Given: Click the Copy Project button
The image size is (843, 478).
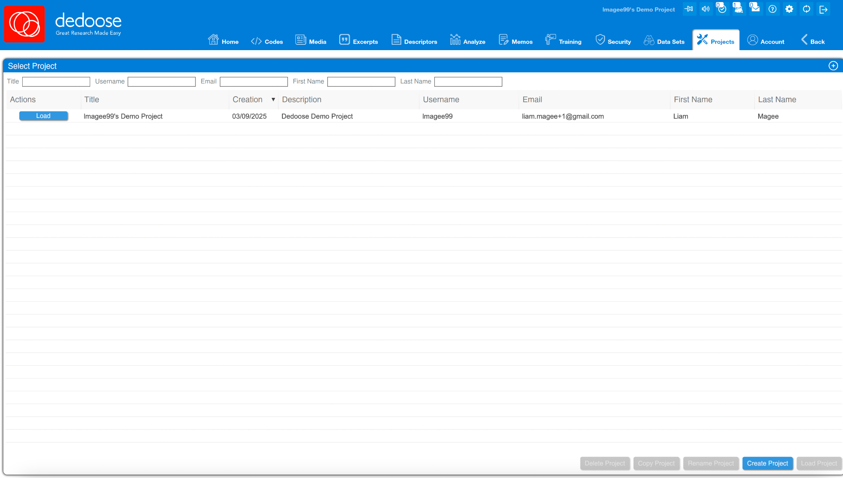Looking at the screenshot, I should 656,463.
